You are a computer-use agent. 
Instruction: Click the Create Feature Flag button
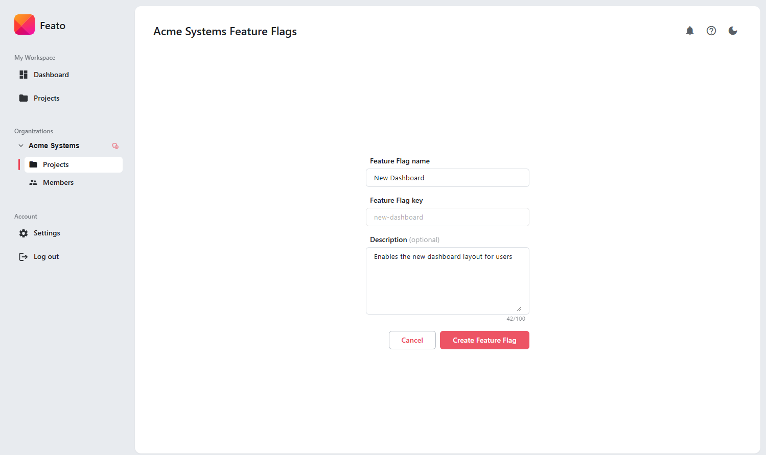click(x=484, y=340)
